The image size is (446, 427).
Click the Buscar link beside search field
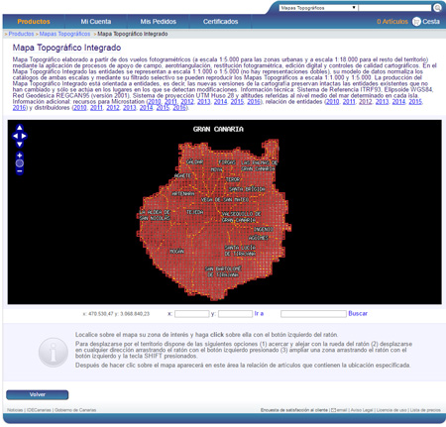358,313
